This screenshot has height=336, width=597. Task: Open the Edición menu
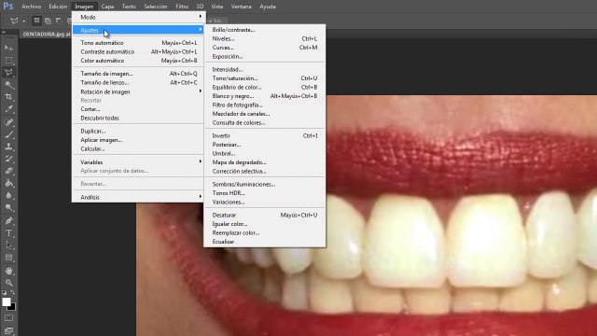tap(58, 7)
